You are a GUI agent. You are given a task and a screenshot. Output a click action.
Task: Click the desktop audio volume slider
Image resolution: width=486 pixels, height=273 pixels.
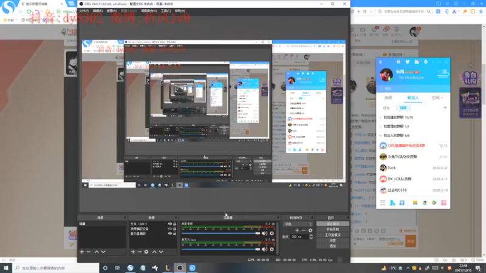221,234
